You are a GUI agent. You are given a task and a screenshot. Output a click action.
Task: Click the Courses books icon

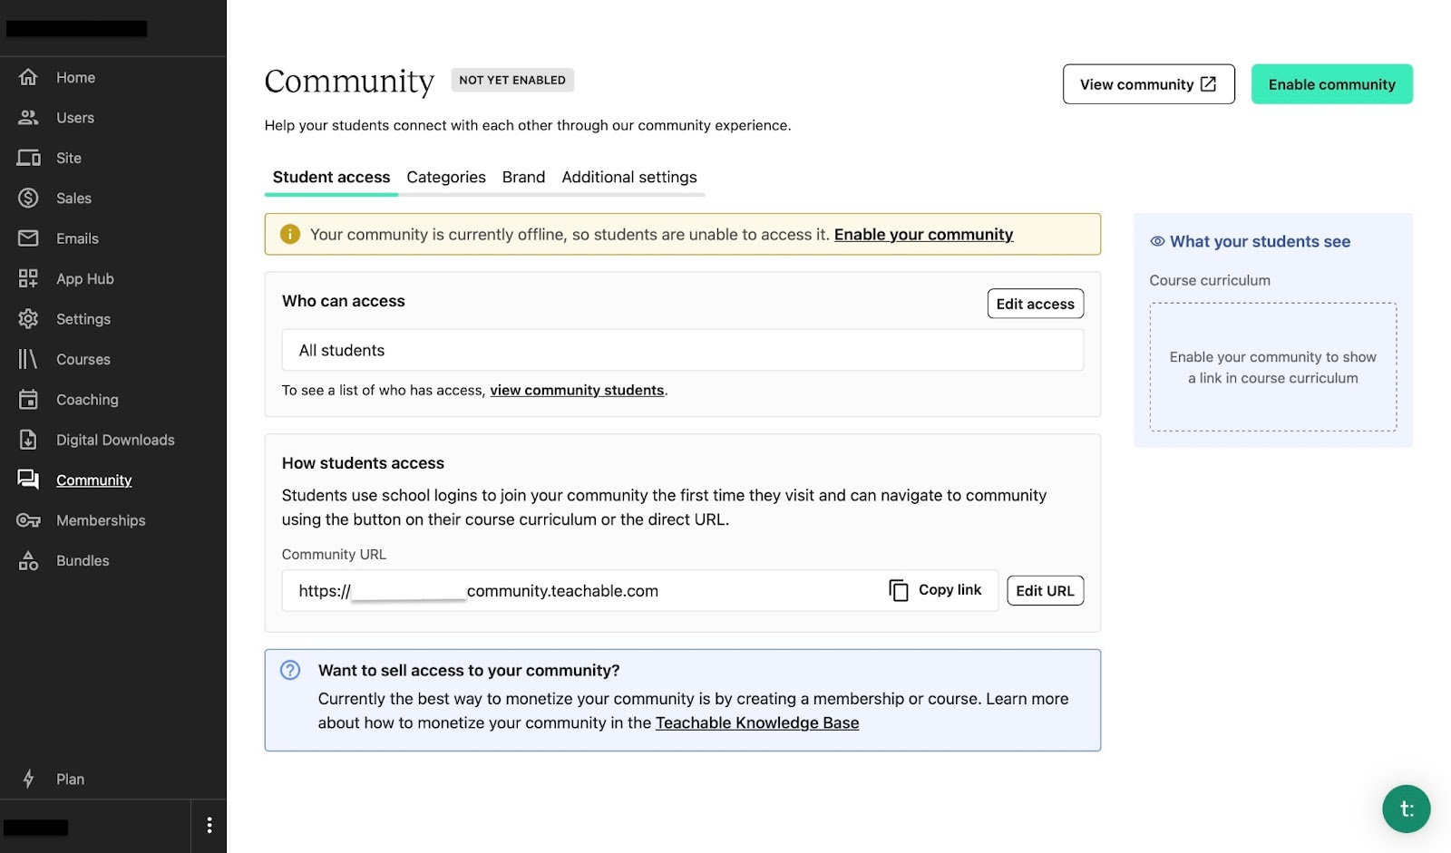28,359
